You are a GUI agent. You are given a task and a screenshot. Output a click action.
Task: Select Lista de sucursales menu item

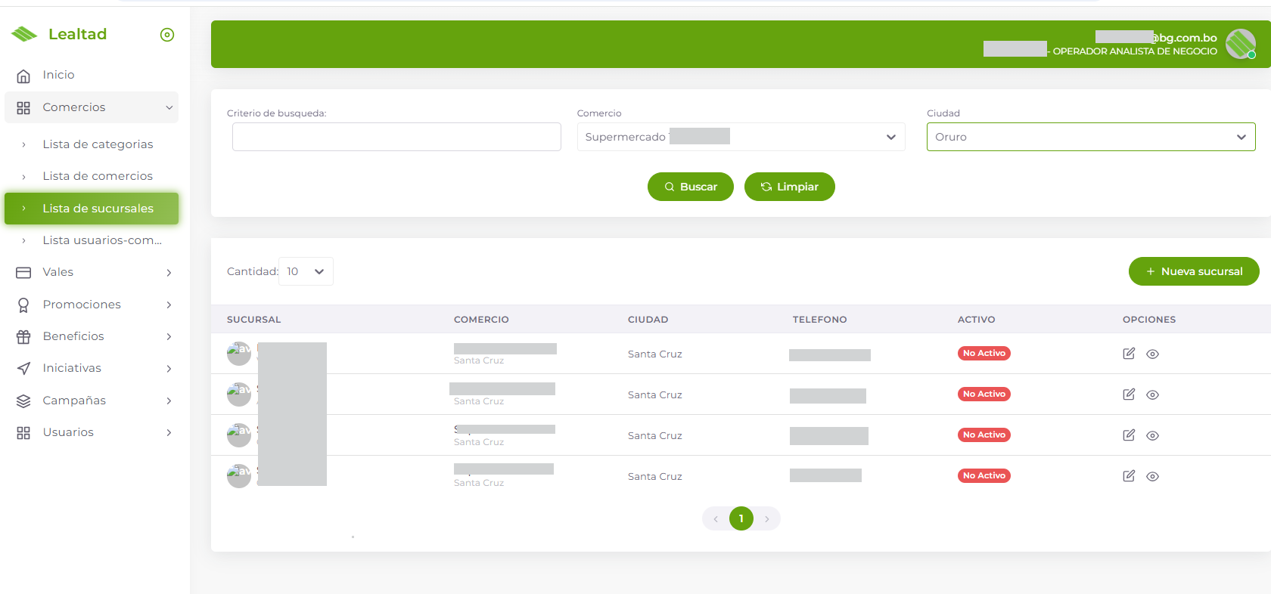[92, 209]
